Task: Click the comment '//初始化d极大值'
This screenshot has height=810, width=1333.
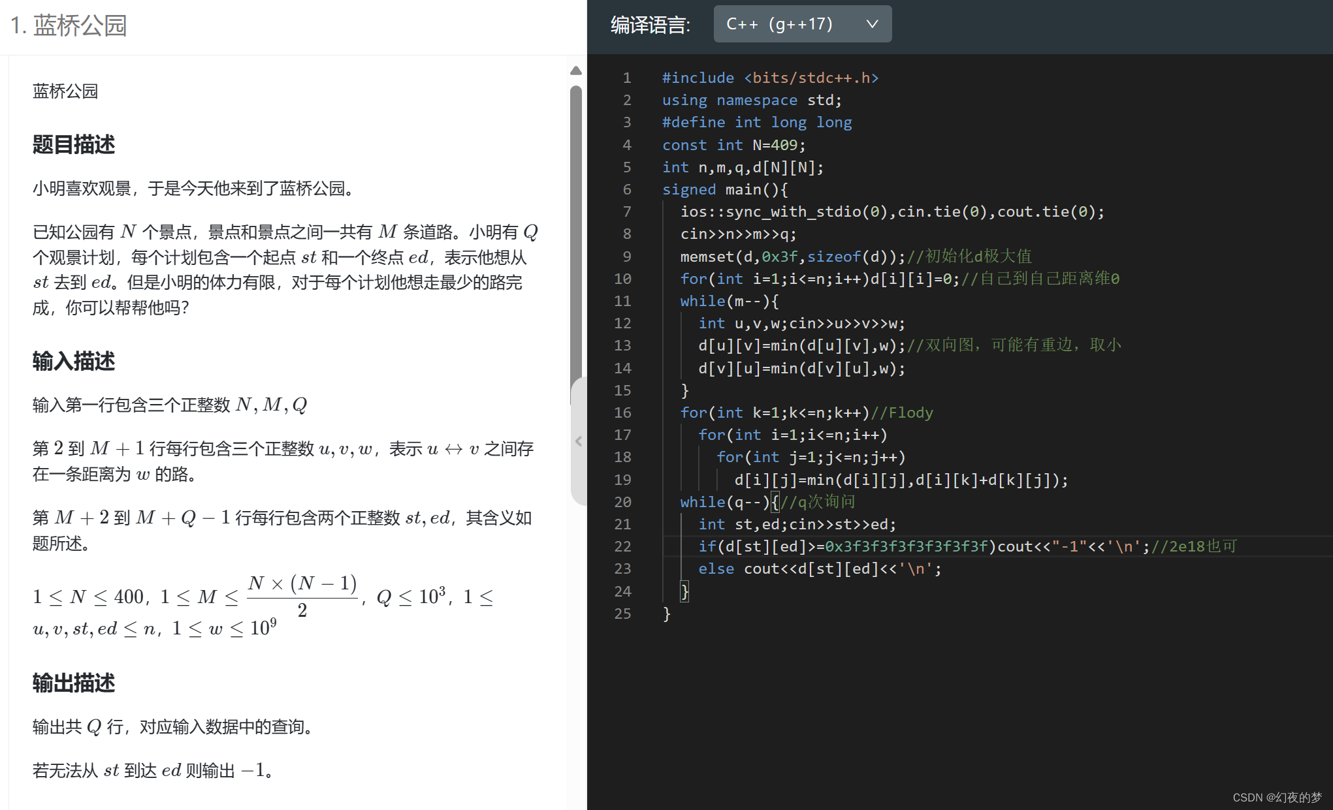Action: click(969, 257)
